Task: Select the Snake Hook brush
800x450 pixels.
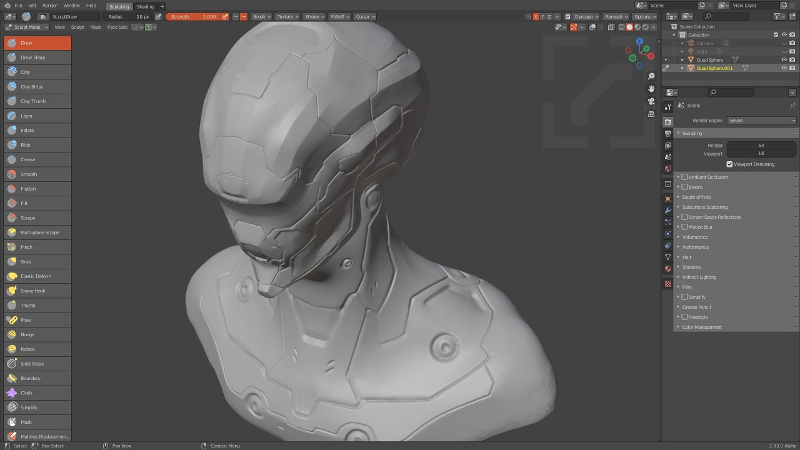Action: (37, 291)
